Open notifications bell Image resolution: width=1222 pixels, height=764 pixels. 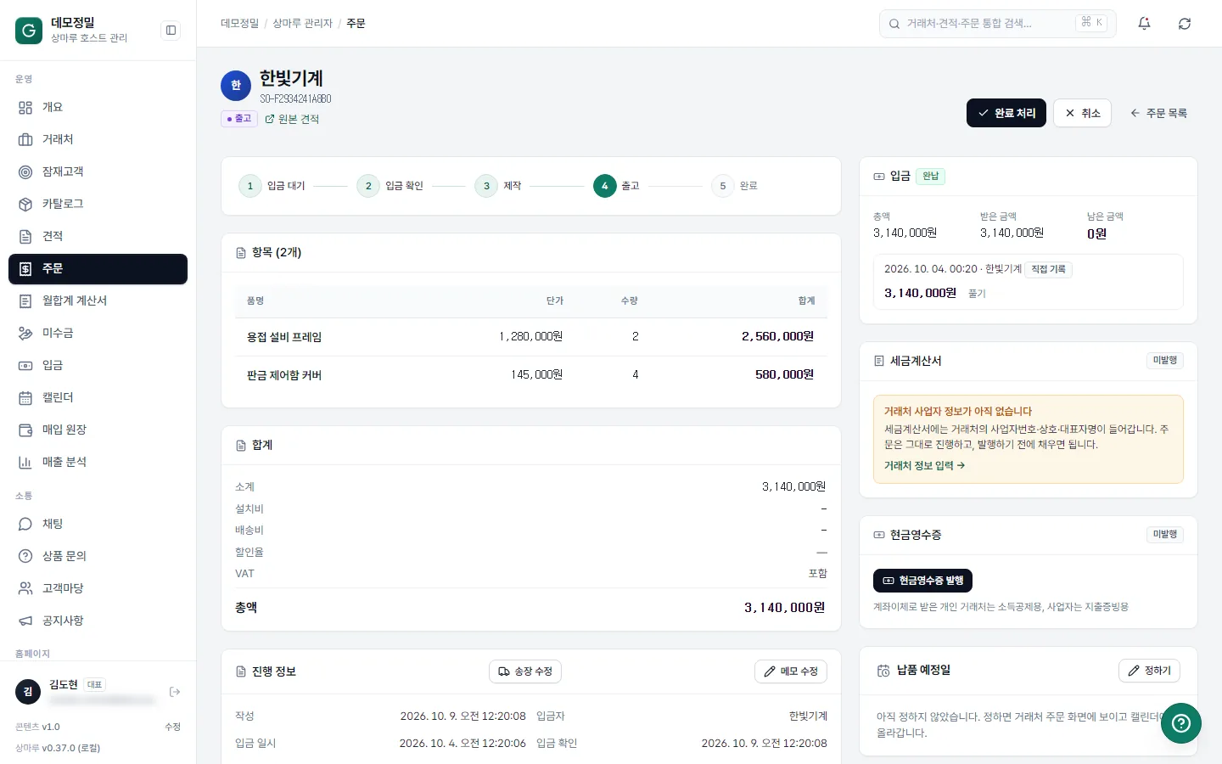coord(1144,24)
